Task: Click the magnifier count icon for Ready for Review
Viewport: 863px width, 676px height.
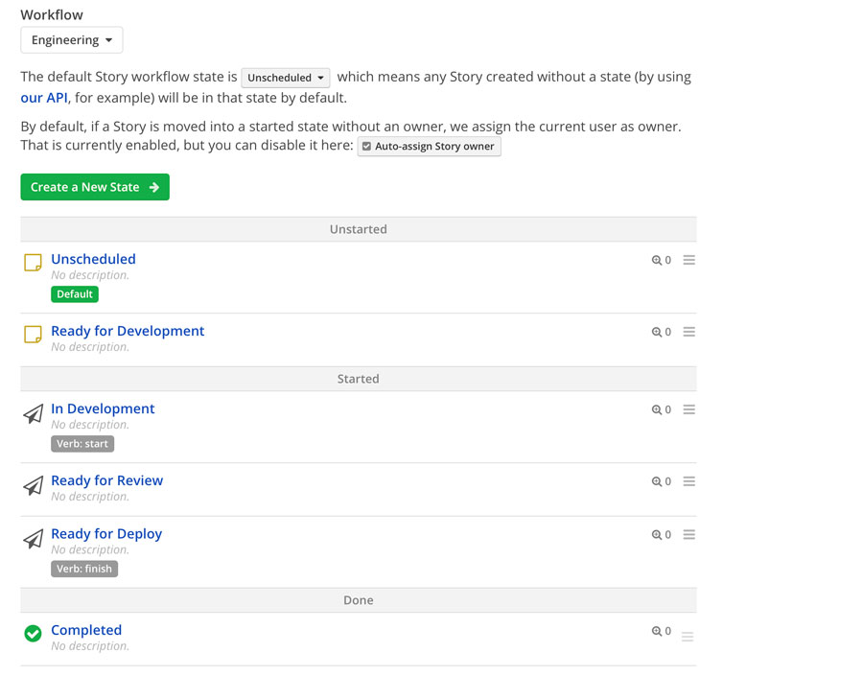Action: tap(661, 481)
